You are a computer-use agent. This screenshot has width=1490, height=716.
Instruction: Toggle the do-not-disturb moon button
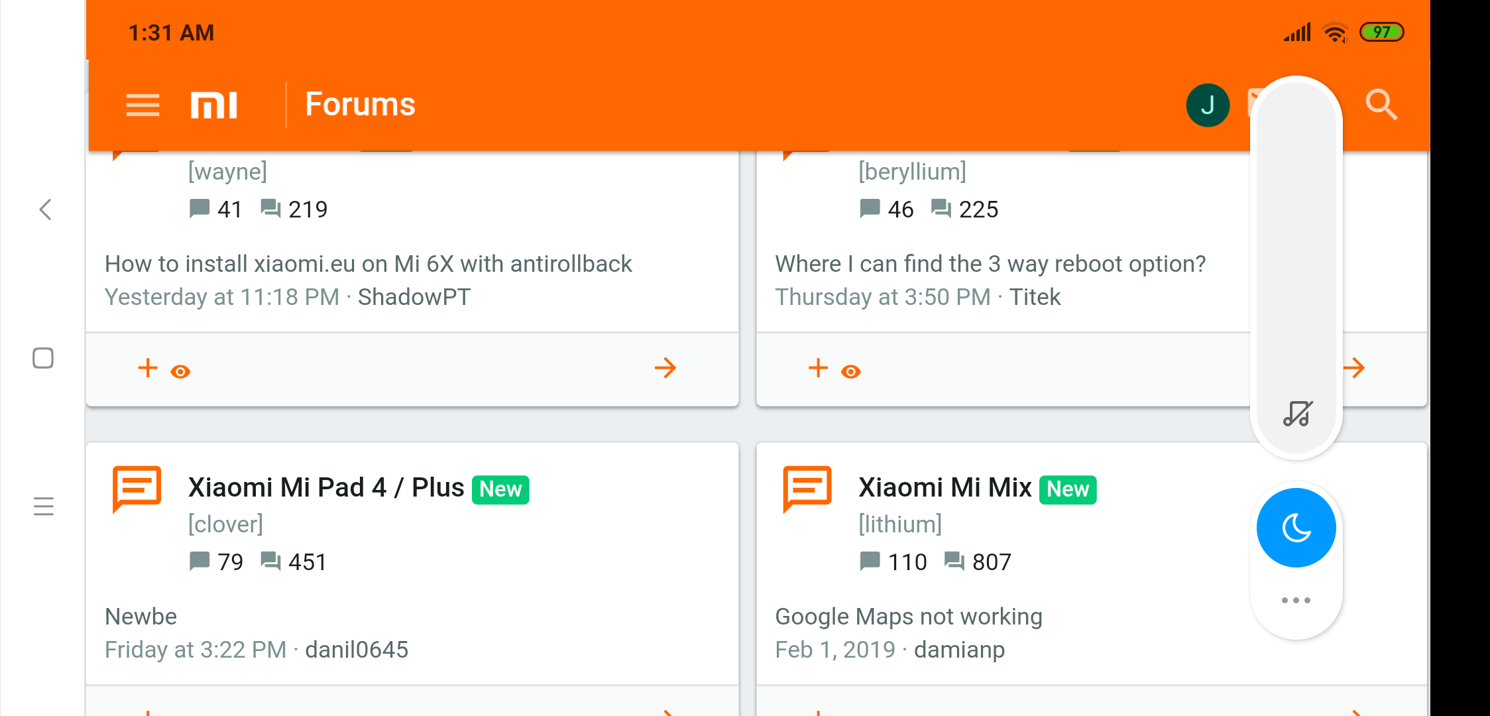[x=1296, y=528]
